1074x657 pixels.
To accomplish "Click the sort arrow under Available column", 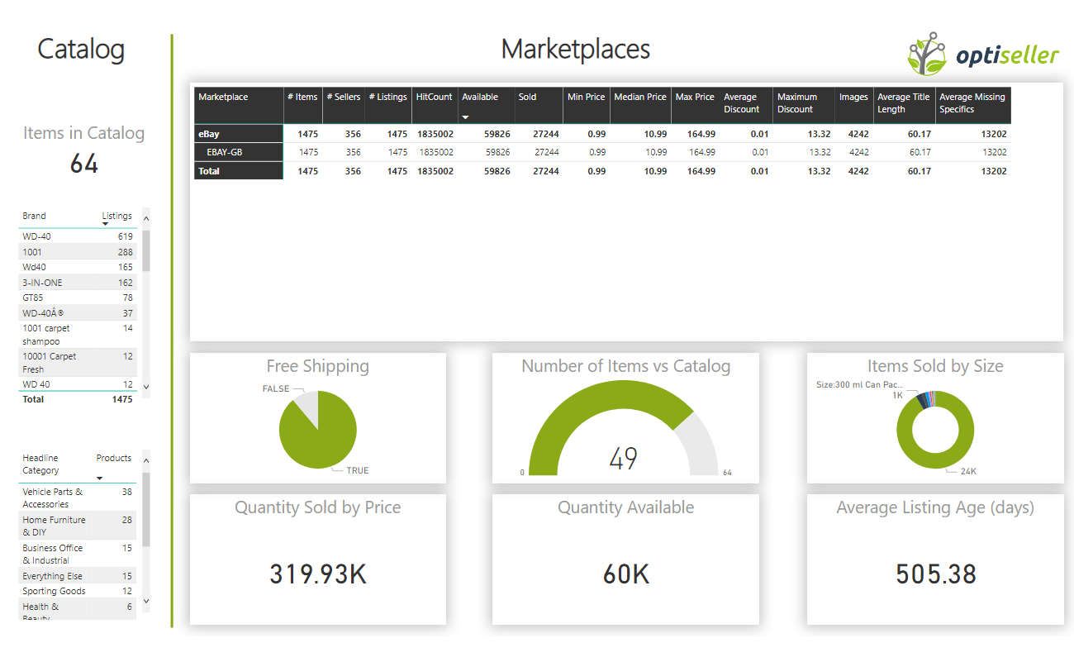I will (465, 117).
